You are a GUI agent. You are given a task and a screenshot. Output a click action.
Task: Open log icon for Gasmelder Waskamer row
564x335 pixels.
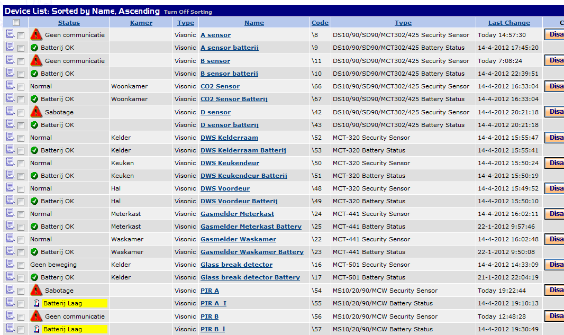[10, 238]
